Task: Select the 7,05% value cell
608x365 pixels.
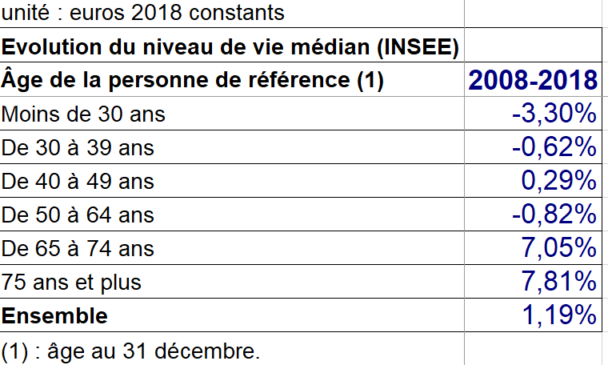Action: coord(533,248)
